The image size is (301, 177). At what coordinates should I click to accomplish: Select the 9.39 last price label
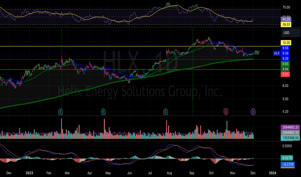point(285,53)
